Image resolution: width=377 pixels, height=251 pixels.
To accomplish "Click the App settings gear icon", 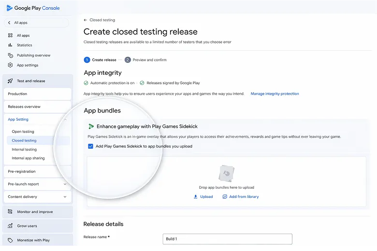I will [11, 65].
